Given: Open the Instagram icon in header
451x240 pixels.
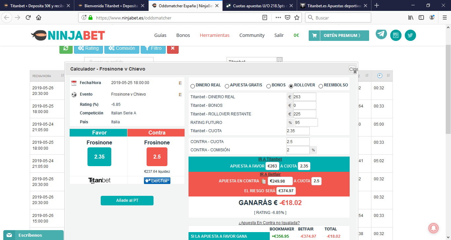Looking at the screenshot, I should pyautogui.click(x=396, y=35).
